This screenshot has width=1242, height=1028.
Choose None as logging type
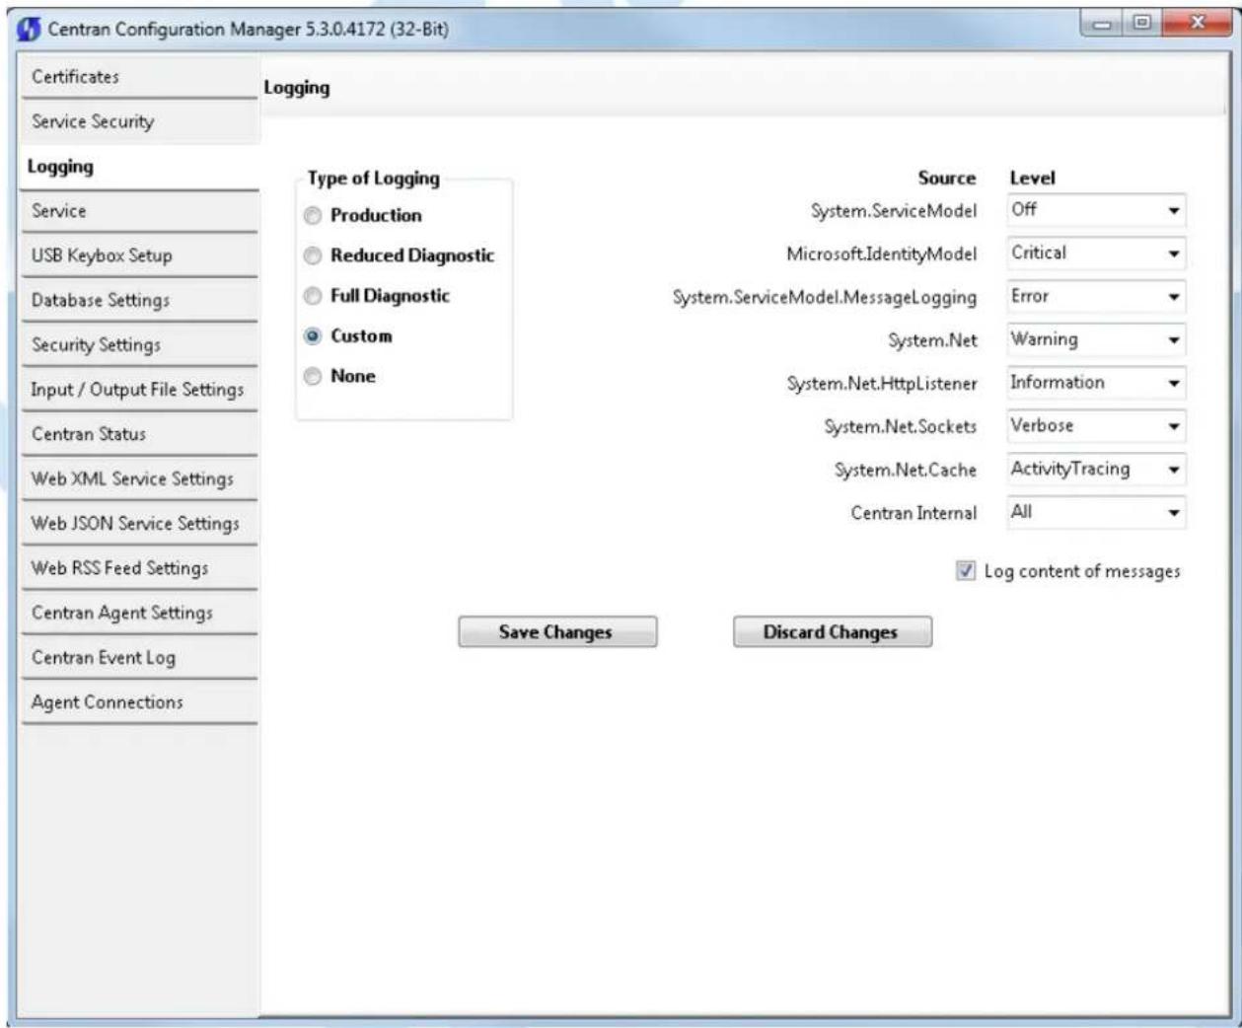(313, 377)
